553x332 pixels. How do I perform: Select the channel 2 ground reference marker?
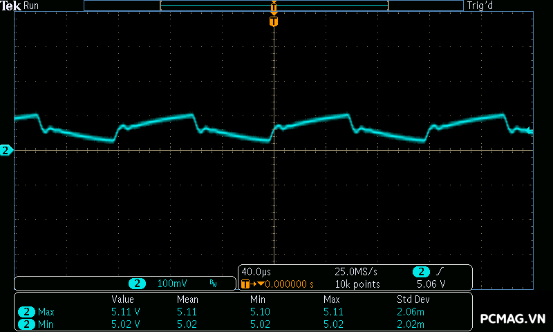(x=6, y=150)
